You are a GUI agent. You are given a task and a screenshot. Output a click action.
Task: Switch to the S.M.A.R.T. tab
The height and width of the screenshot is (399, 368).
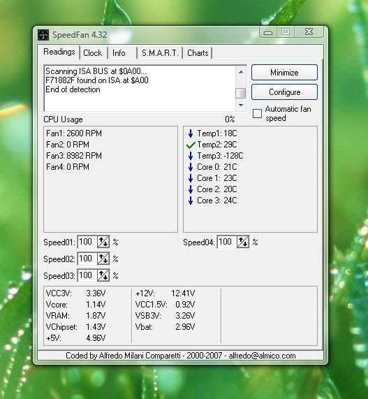[x=160, y=53]
